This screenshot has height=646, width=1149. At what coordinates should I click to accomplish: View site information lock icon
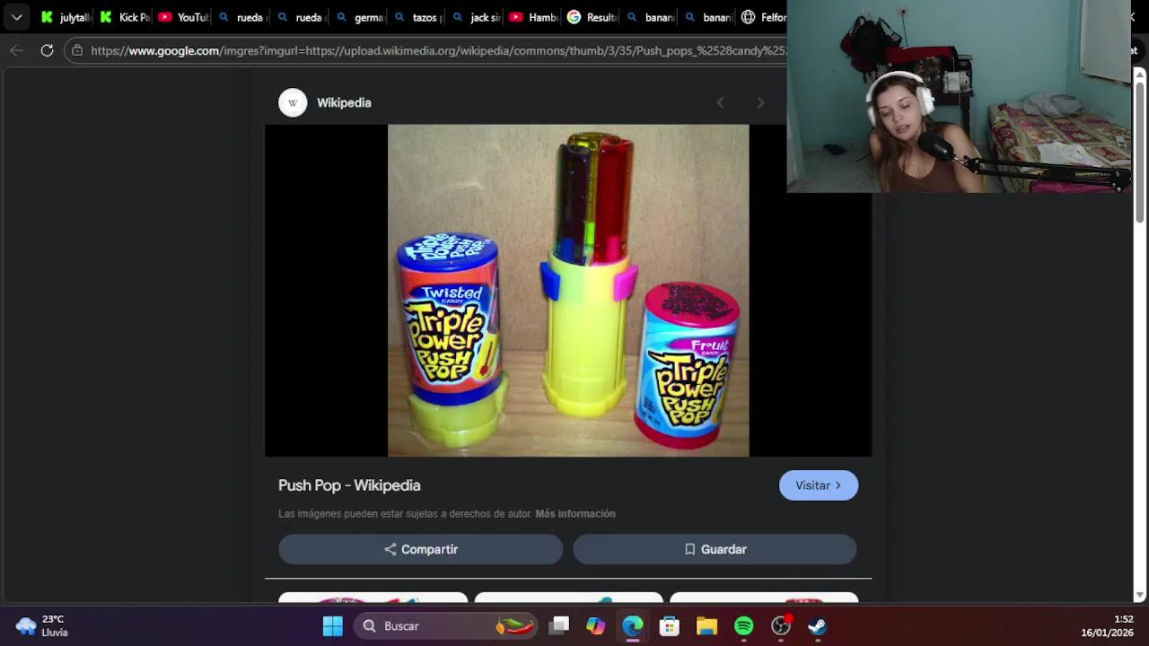pyautogui.click(x=78, y=51)
